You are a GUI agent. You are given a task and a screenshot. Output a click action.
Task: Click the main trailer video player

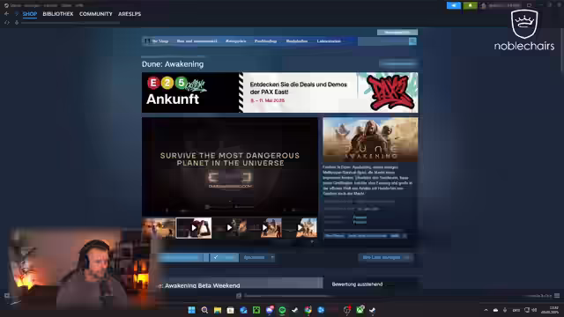[230, 166]
